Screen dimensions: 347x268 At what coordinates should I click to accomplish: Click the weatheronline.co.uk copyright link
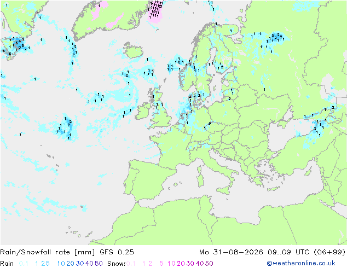[301, 263]
